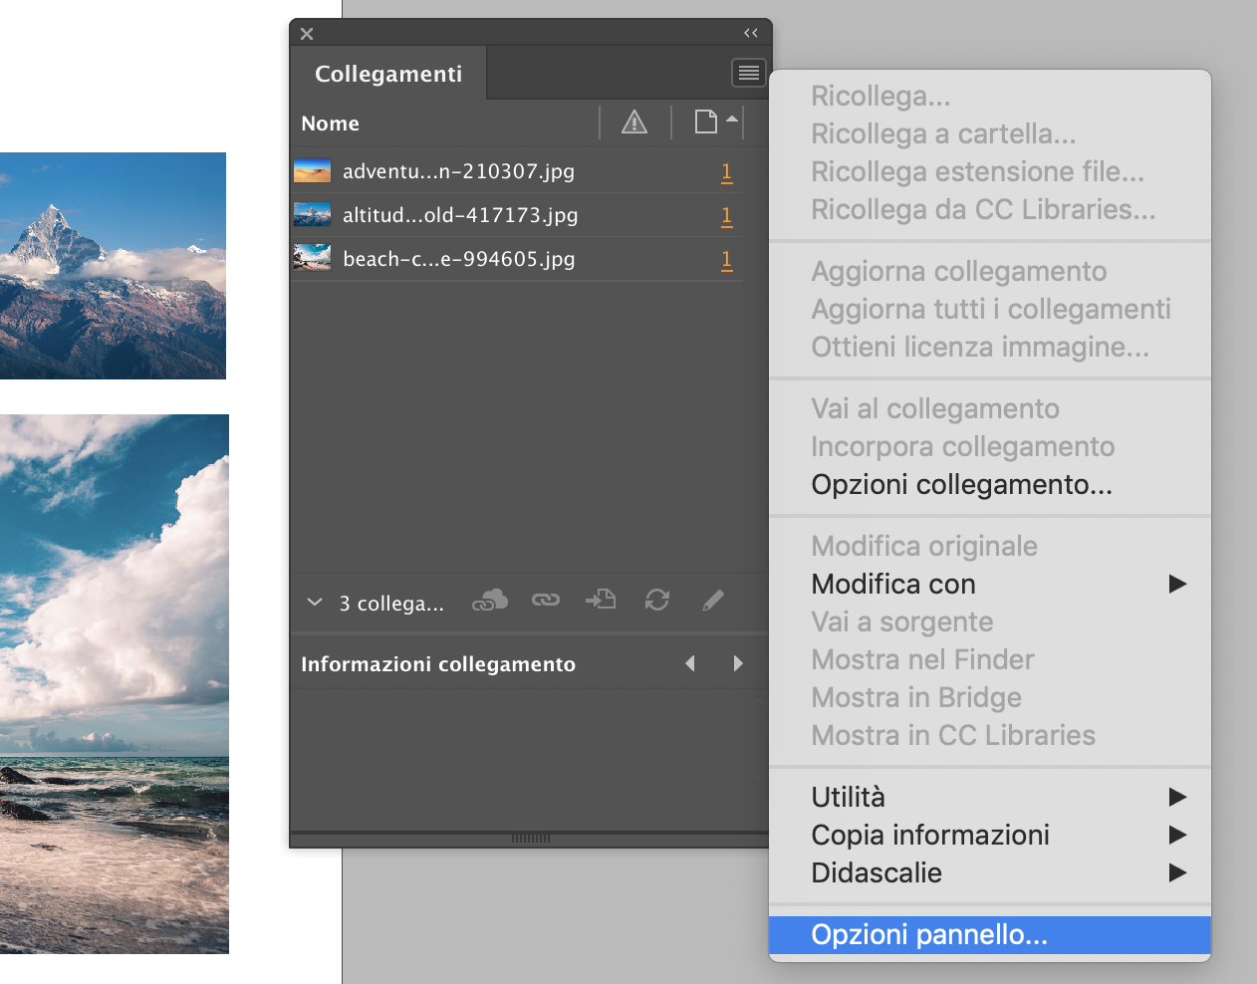
Task: Click Vai al collegamento menu entry
Action: click(990, 408)
